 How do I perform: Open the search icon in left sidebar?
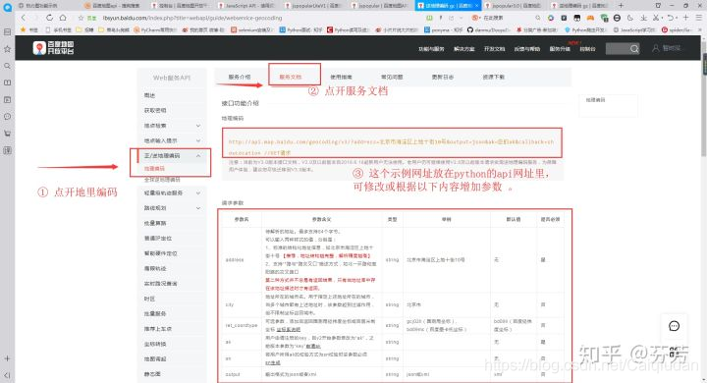pos(7,66)
